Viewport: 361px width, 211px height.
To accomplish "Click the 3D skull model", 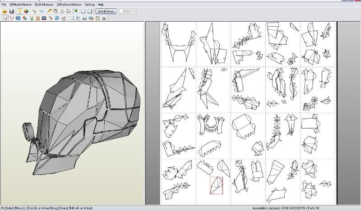I will 82,122.
